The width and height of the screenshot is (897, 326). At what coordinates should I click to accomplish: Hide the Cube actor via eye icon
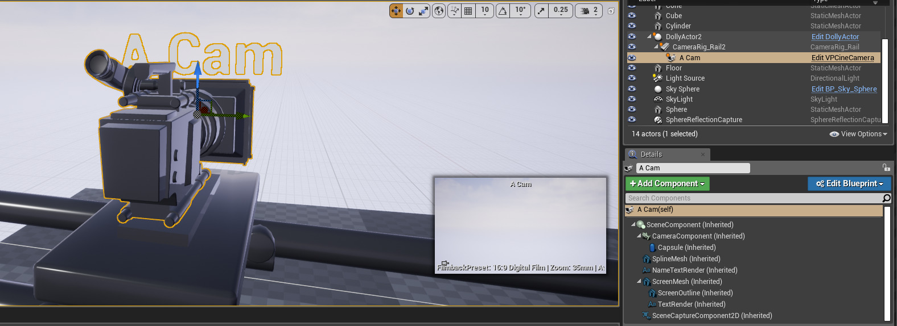[x=632, y=16]
